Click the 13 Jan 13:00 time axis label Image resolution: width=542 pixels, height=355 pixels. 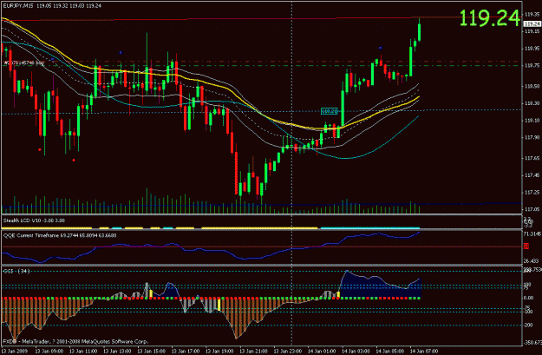117,352
